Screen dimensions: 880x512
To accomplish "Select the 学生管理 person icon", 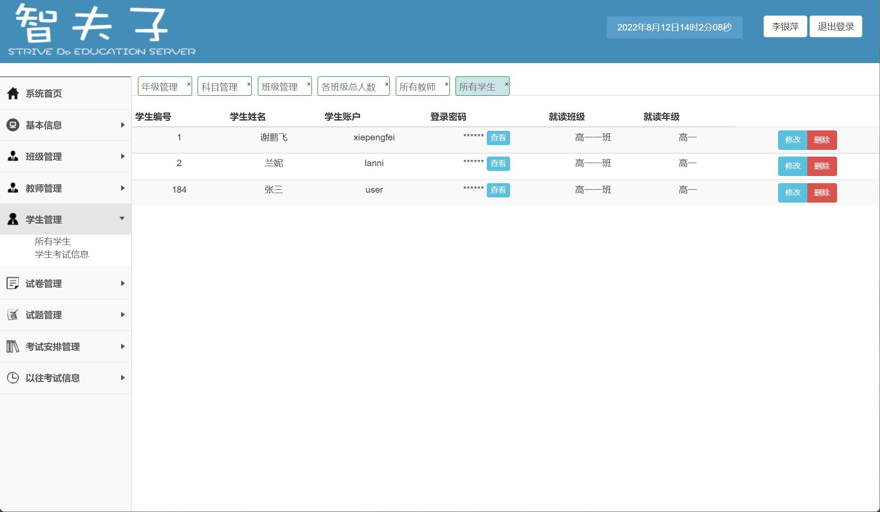I will (12, 219).
